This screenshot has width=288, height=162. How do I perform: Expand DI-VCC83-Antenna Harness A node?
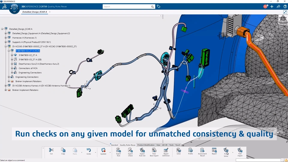point(5,85)
